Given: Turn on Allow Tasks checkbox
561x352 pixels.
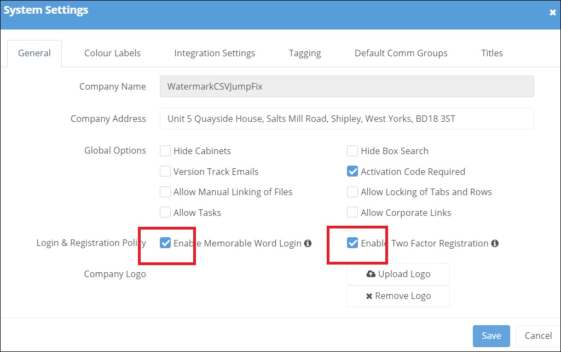Looking at the screenshot, I should click(165, 212).
